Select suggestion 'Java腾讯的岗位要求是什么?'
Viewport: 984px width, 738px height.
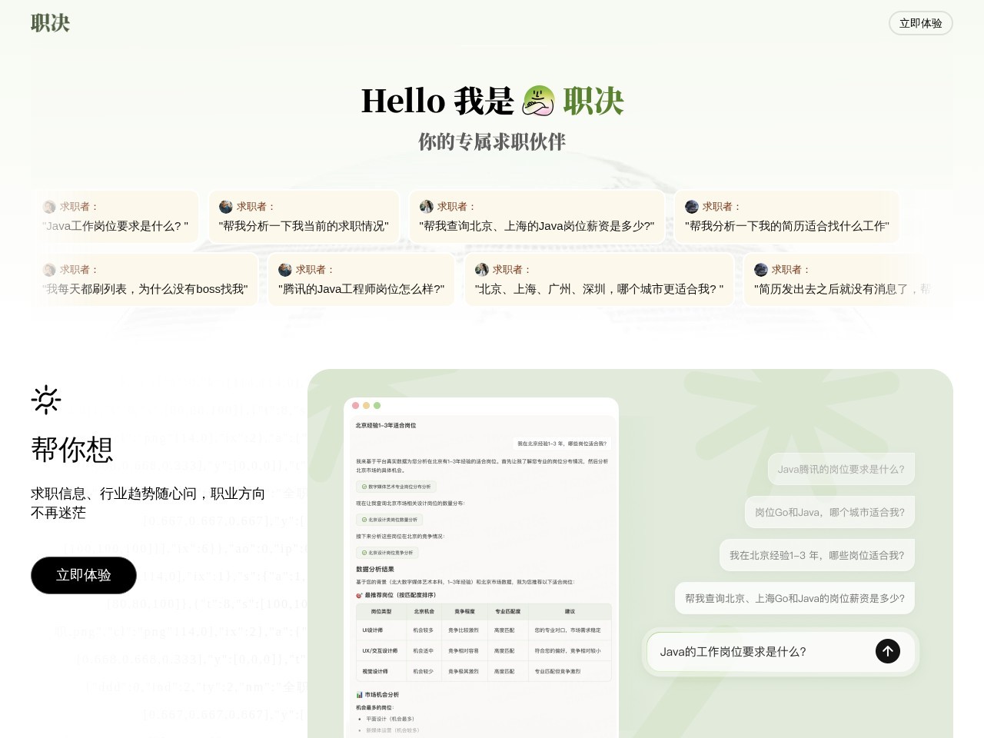[x=841, y=469]
